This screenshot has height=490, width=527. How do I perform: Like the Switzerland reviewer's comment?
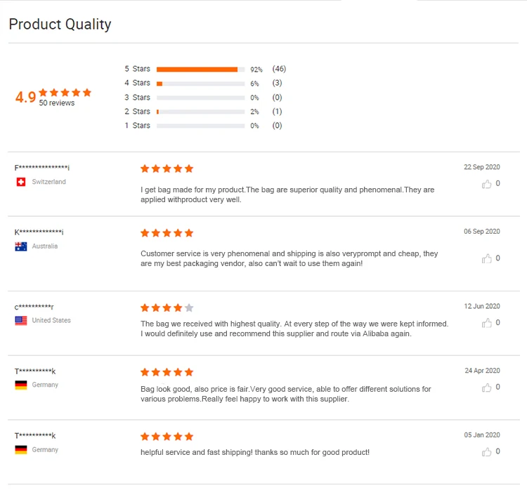(x=486, y=184)
